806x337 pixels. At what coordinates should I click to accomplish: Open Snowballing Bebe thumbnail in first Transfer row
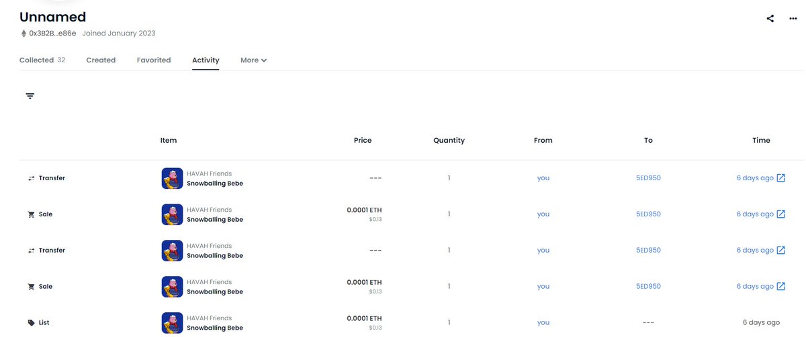(172, 178)
